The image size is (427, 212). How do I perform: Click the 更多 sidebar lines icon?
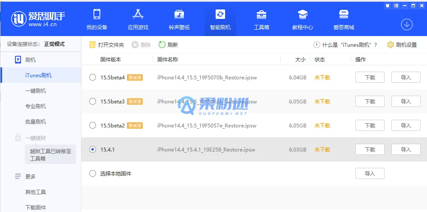pyautogui.click(x=18, y=176)
